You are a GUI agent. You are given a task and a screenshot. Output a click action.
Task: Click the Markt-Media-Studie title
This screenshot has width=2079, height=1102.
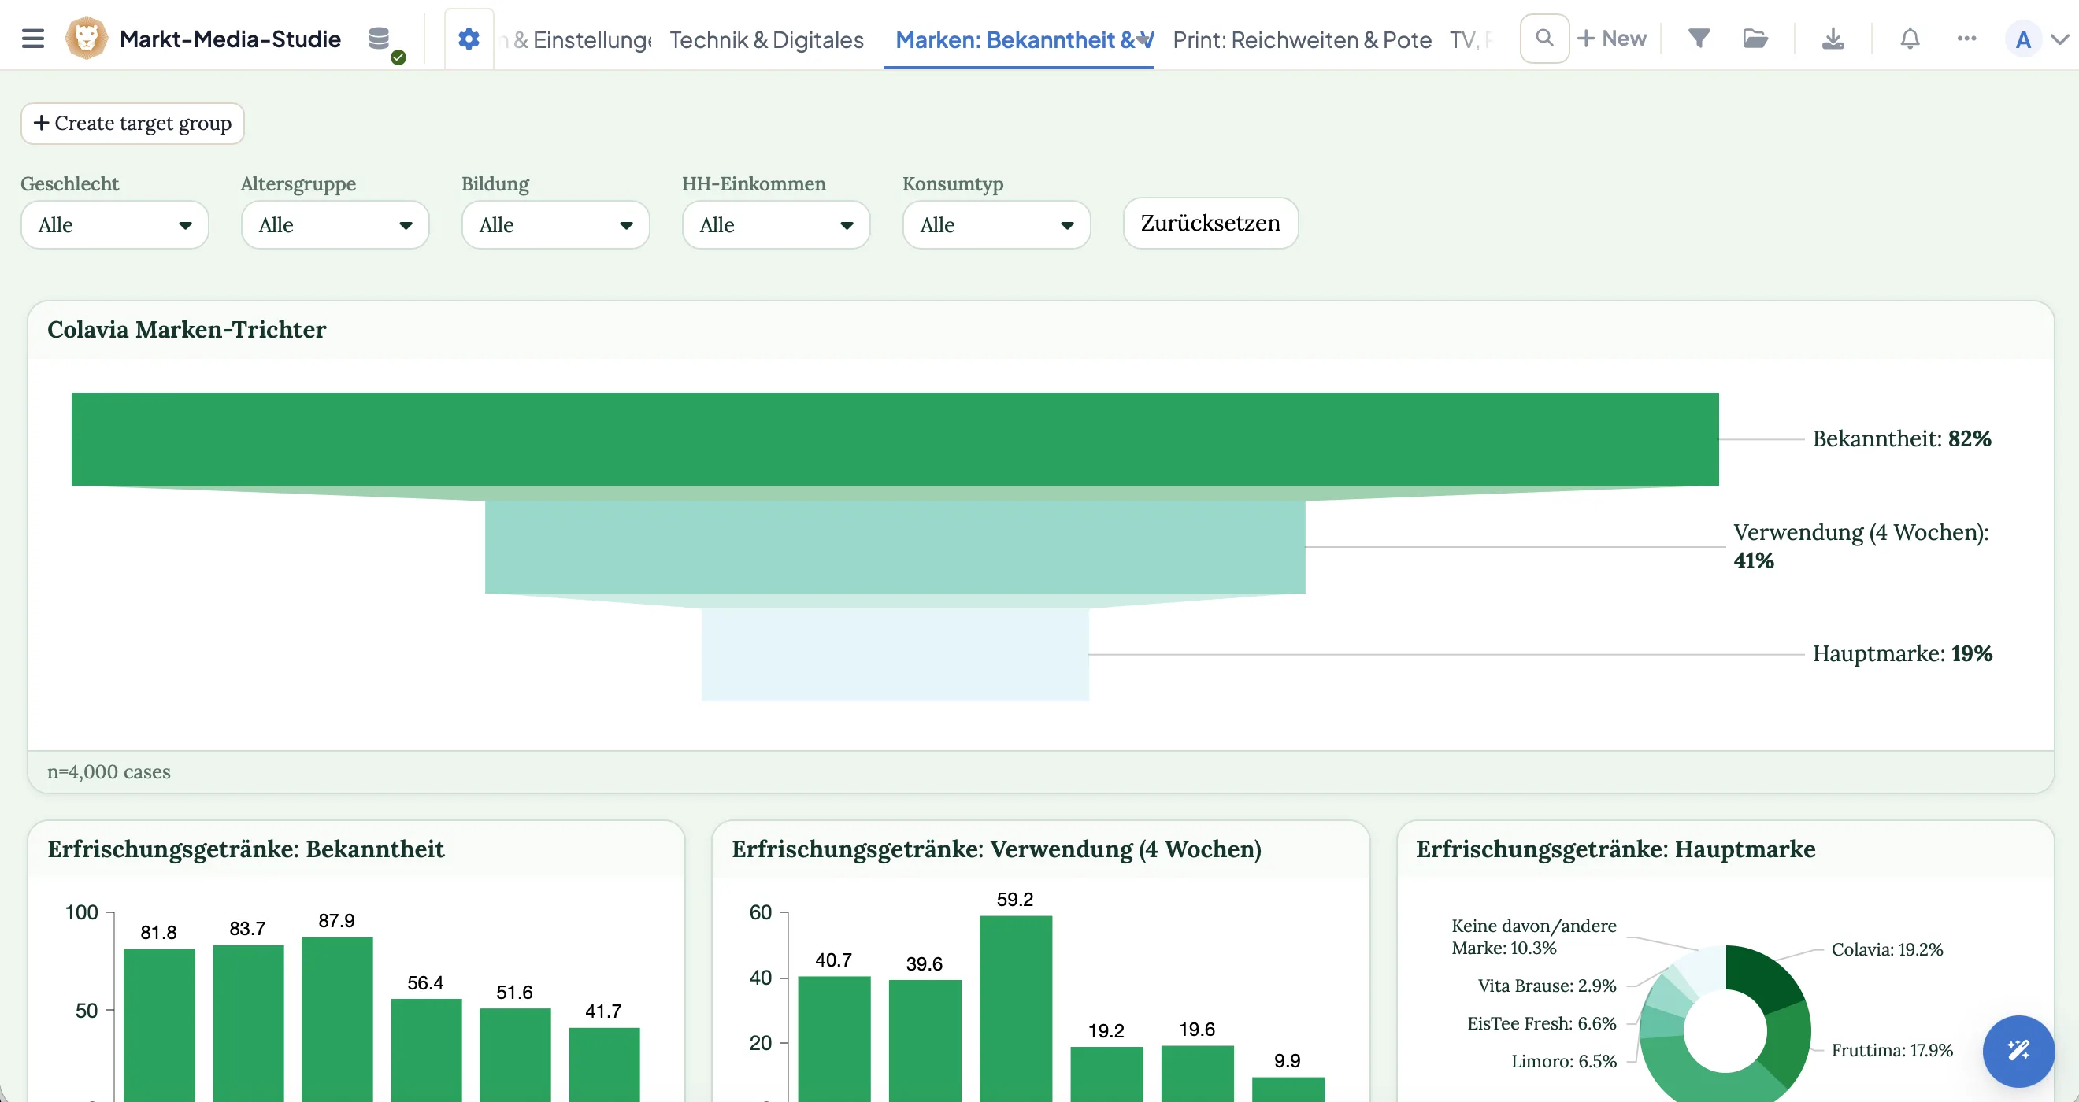tap(230, 39)
